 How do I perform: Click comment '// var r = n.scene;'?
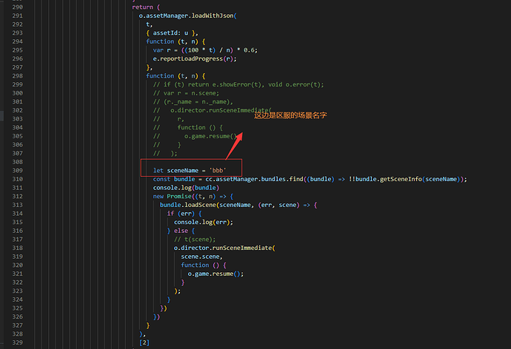click(x=186, y=93)
